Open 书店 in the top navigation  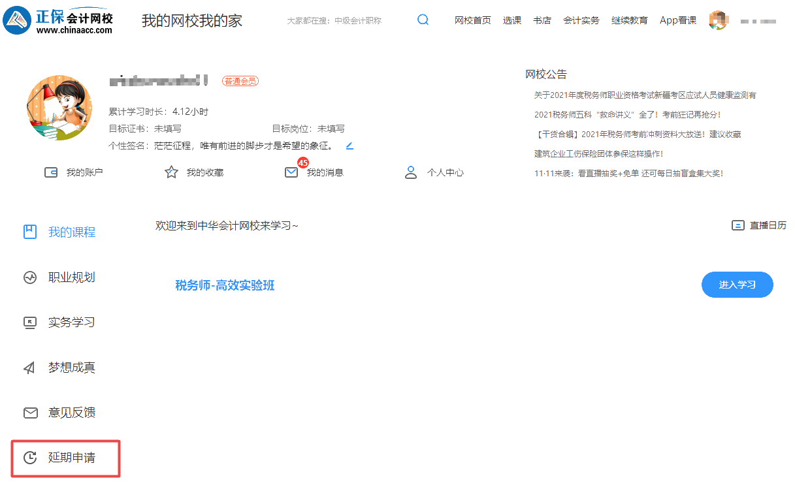point(542,20)
